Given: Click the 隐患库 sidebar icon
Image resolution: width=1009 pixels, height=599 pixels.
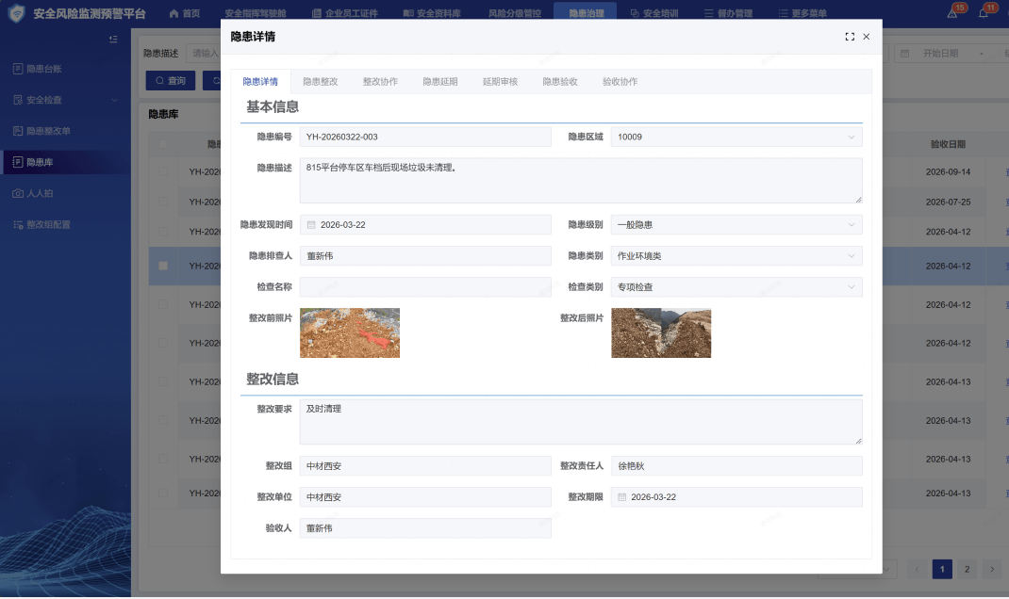Looking at the screenshot, I should tap(18, 162).
